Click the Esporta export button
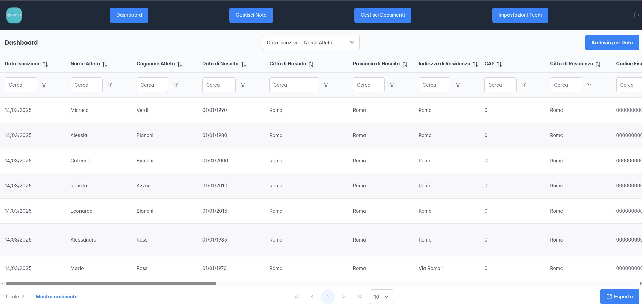This screenshot has height=307, width=642. [620, 297]
